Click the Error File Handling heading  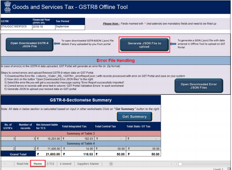pyautogui.click(x=116, y=60)
